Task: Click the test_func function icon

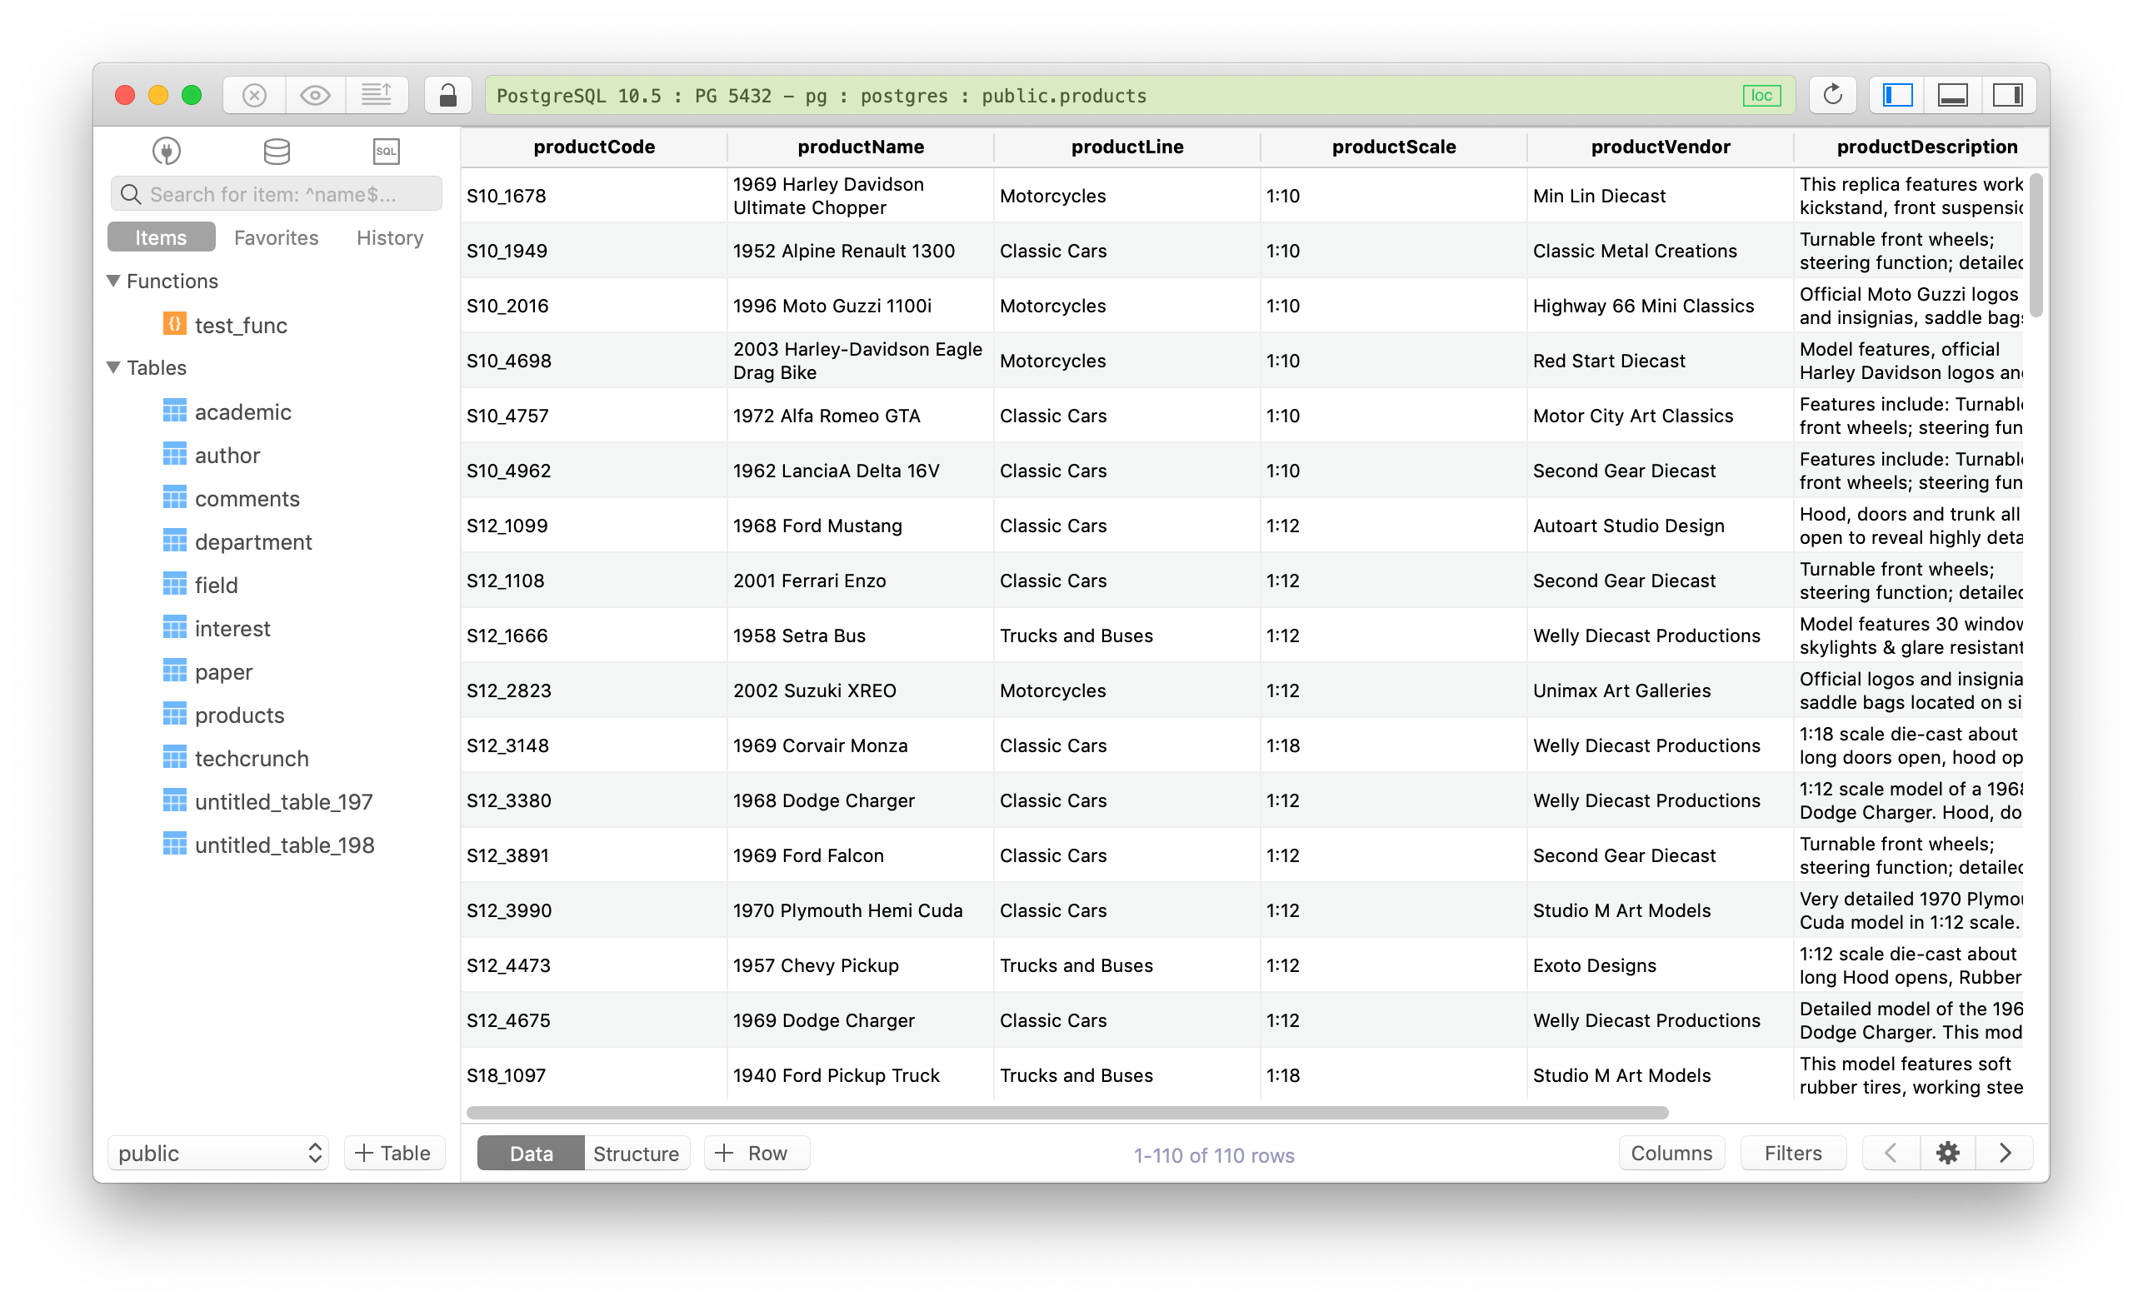Action: pos(174,324)
